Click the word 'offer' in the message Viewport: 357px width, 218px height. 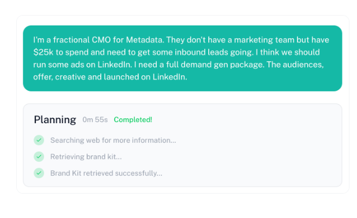click(x=42, y=77)
